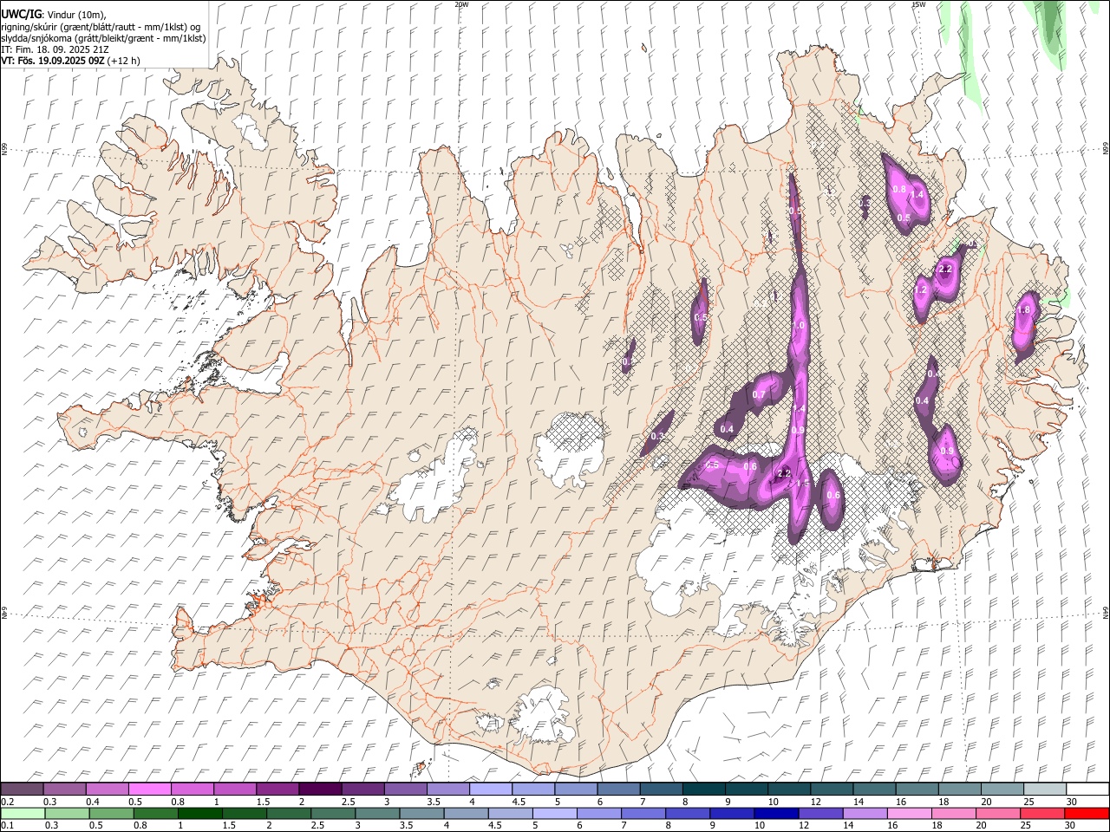Pick the pale grey swatch between 25 and 30 on the upper scale
This screenshot has height=832, width=1110.
click(1045, 789)
